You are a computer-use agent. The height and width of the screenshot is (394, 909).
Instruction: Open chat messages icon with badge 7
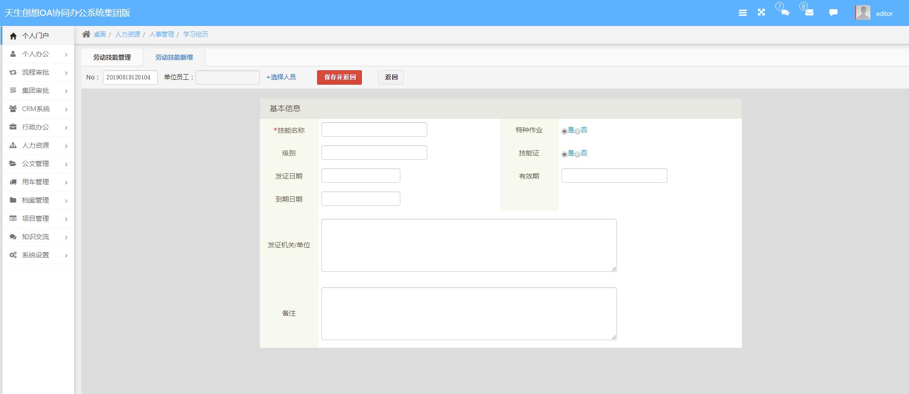[785, 13]
